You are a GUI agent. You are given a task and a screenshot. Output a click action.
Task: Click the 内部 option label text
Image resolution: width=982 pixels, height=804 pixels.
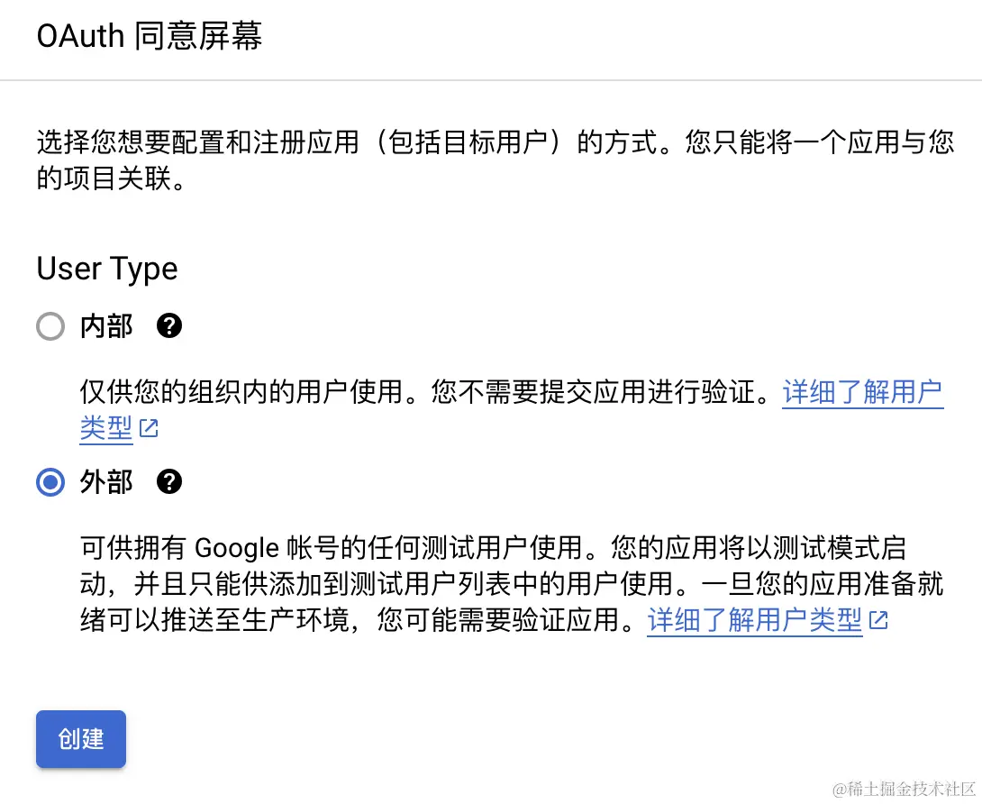106,326
